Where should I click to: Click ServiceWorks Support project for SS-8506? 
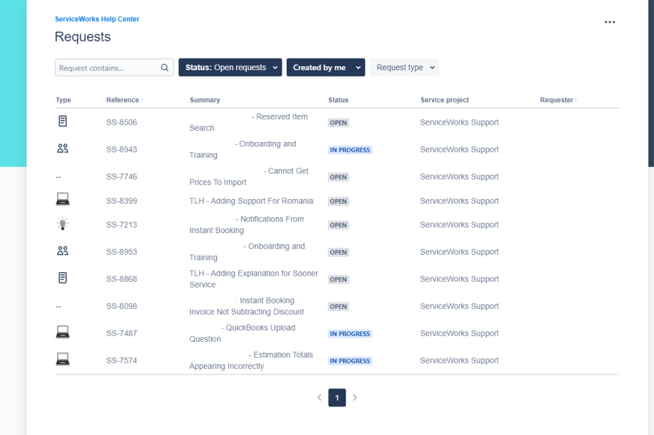(459, 122)
